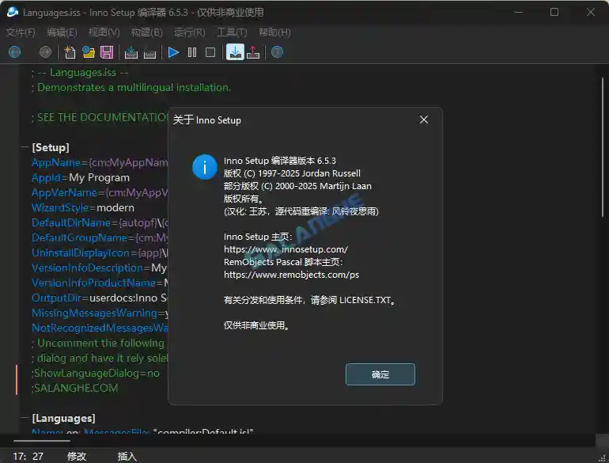Run the setup with the blue play icon
Screen dimensions: 609x463
(174, 52)
